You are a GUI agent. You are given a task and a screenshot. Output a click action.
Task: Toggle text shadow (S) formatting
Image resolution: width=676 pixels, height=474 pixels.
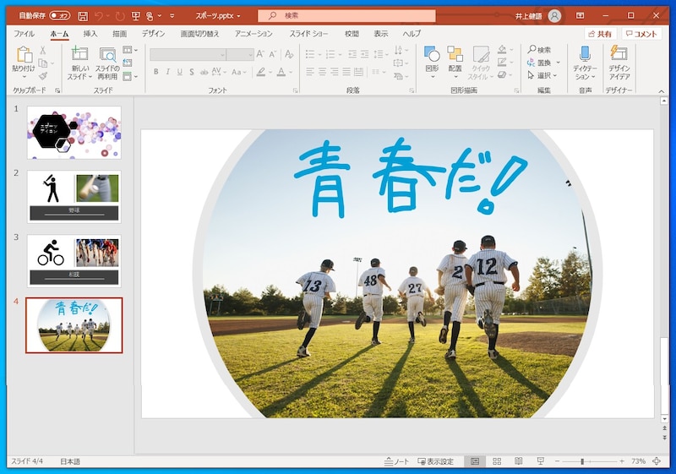(192, 72)
